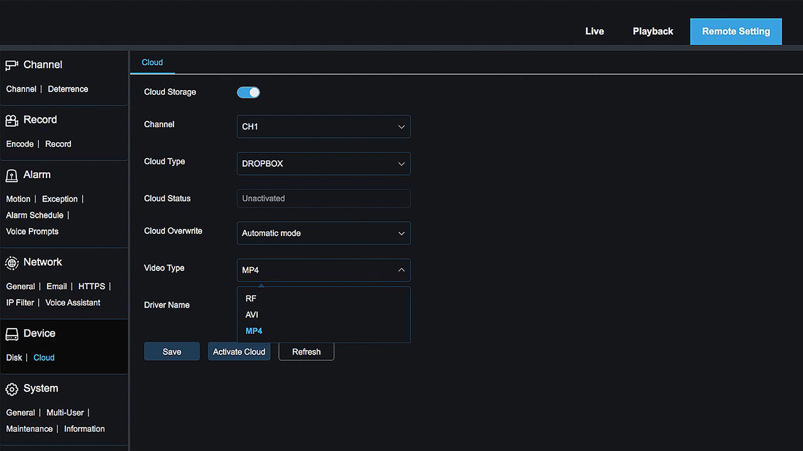The height and width of the screenshot is (451, 803).
Task: Click the Network globe icon
Action: (x=12, y=263)
